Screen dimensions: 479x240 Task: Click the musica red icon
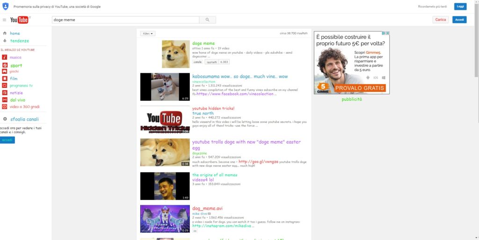point(5,57)
